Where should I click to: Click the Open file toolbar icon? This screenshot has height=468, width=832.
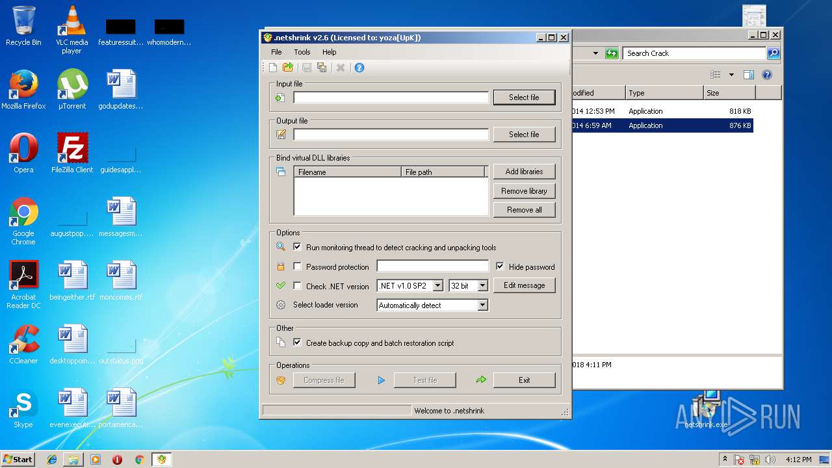tap(288, 68)
